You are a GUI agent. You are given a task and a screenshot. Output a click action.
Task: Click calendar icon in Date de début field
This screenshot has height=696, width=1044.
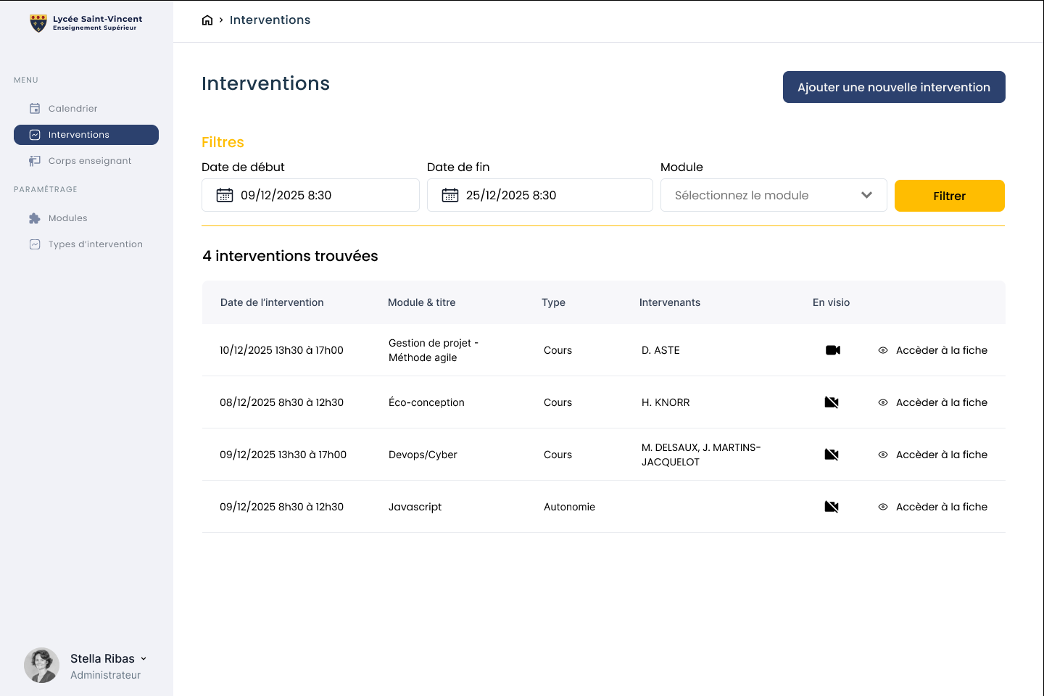coord(225,196)
